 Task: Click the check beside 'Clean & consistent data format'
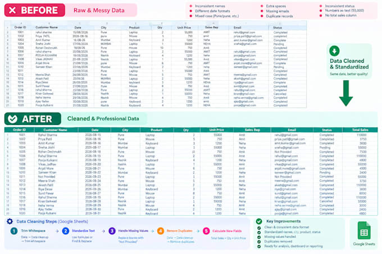259,228
